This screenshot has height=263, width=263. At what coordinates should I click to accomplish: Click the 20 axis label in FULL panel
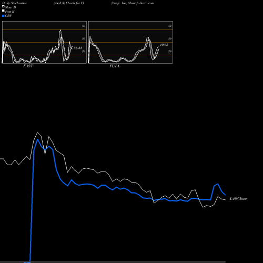pyautogui.click(x=170, y=52)
